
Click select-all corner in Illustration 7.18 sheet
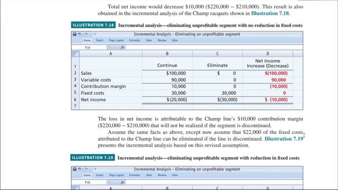click(76, 54)
